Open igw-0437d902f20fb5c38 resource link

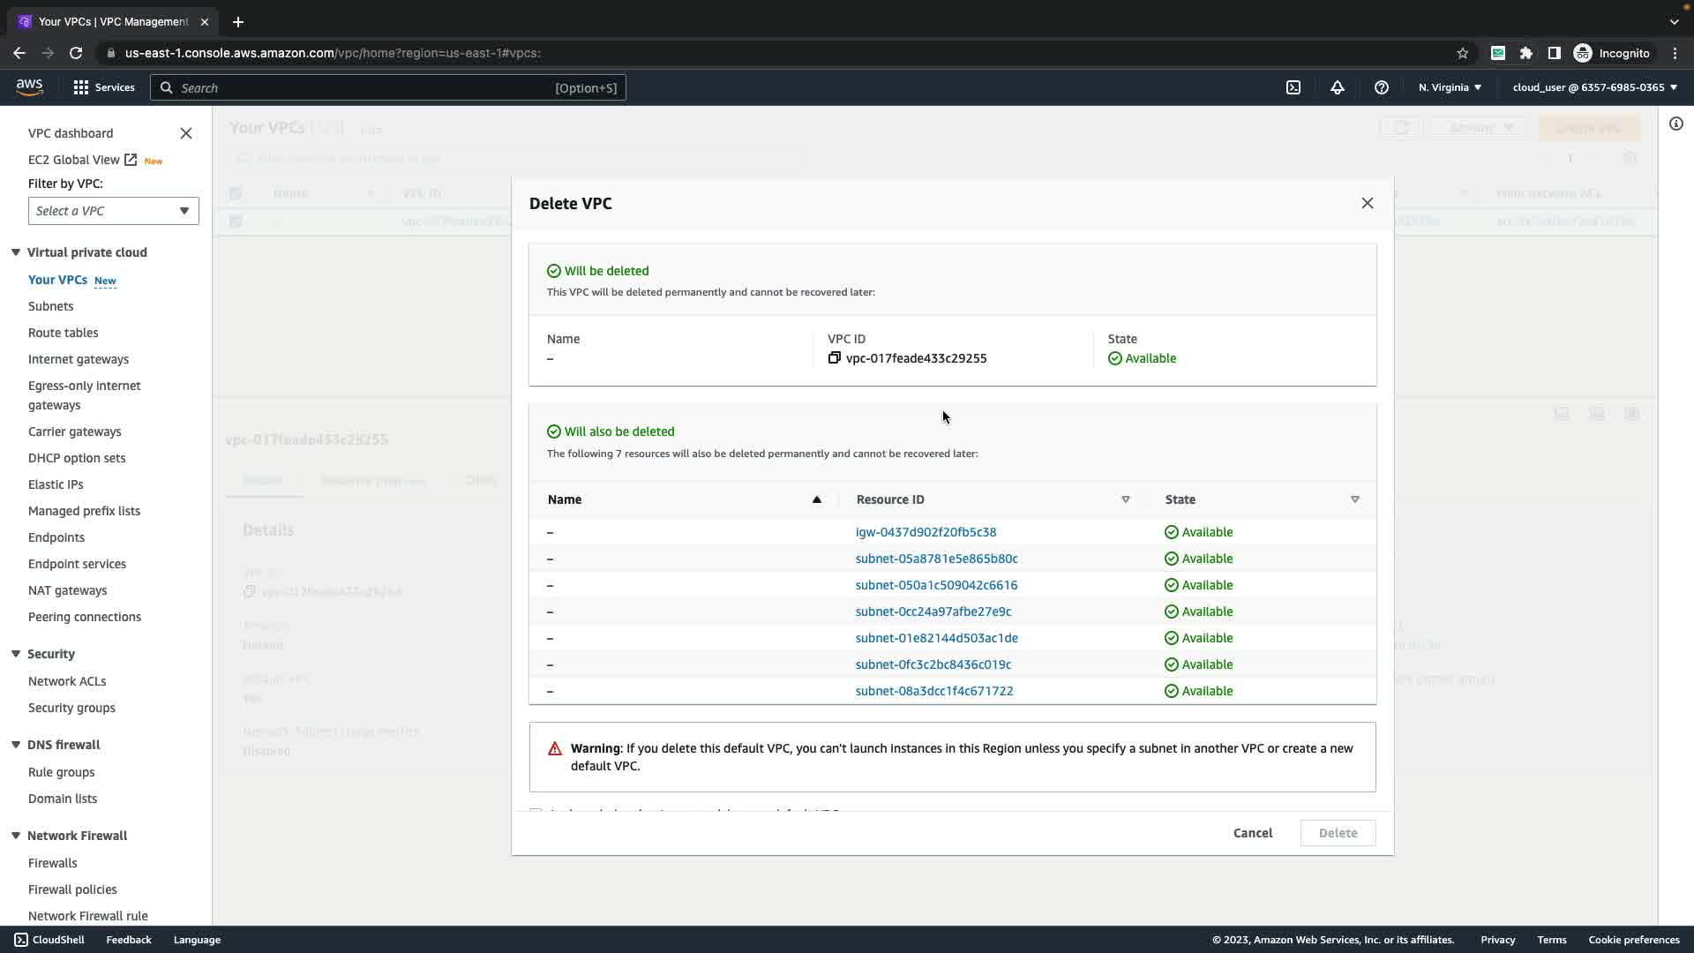926,532
